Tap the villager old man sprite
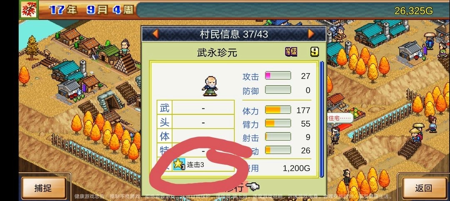 (210, 86)
